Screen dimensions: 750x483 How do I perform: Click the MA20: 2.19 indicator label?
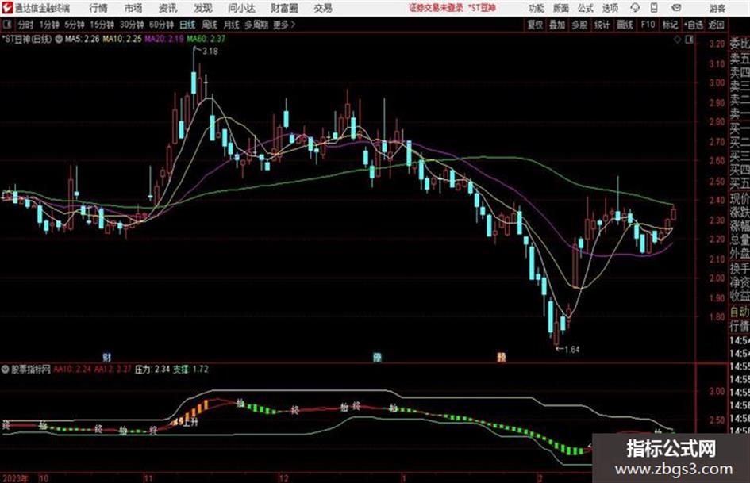[x=164, y=39]
